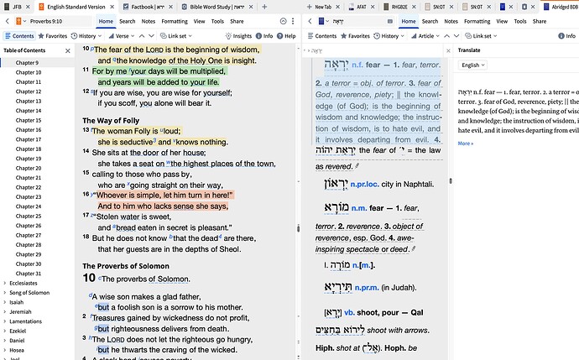Open the View menu in the ESV panel
579x360 pixels.
[x=199, y=22]
